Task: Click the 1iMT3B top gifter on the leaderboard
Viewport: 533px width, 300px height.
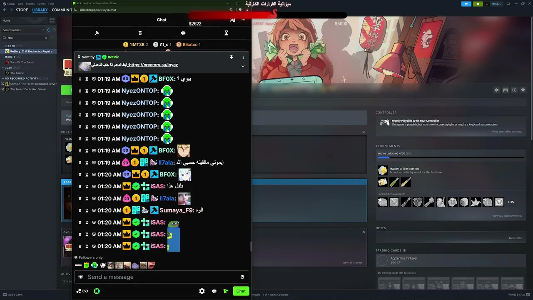Action: click(136, 45)
